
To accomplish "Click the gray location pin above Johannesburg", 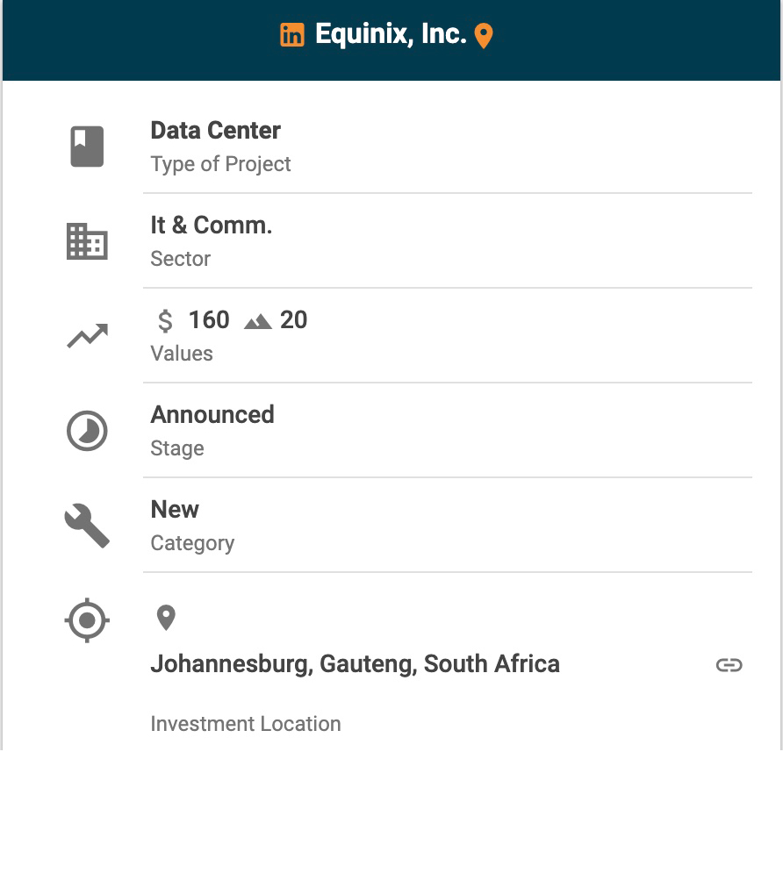I will click(x=166, y=618).
